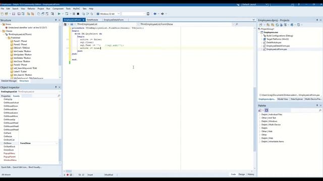Select DataModule.pas in Projects tree
Viewport: 323px width, 181px height.
[274, 42]
